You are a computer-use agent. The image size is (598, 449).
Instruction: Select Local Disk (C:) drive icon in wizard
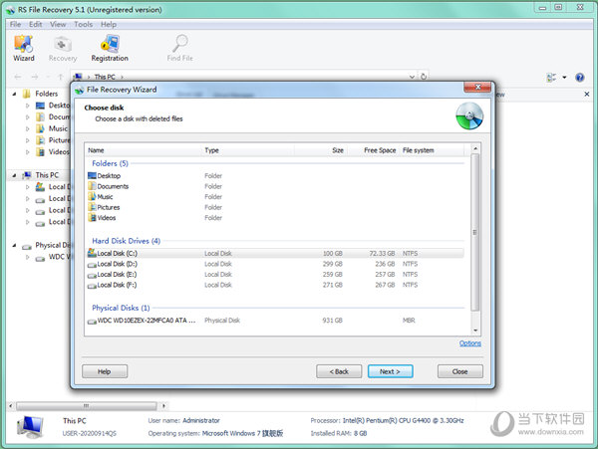92,253
